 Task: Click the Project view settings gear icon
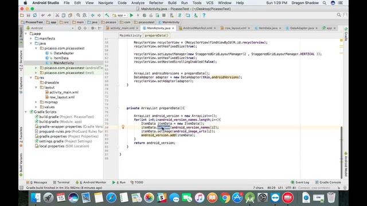[93, 28]
